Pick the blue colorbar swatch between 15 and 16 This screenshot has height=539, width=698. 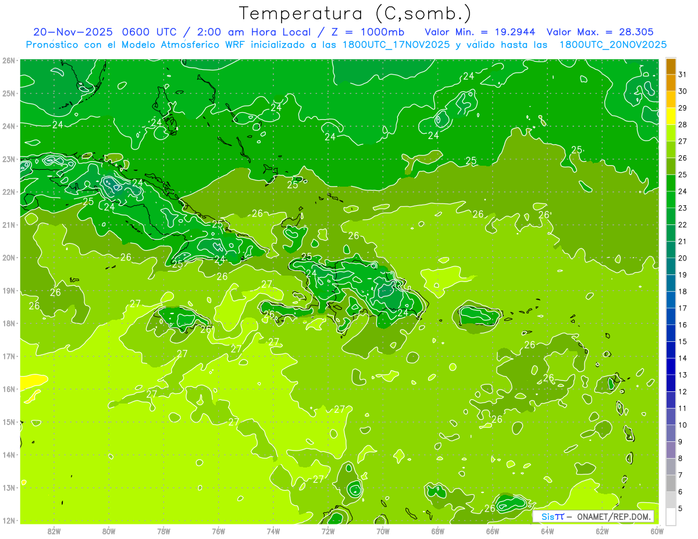pos(671,333)
